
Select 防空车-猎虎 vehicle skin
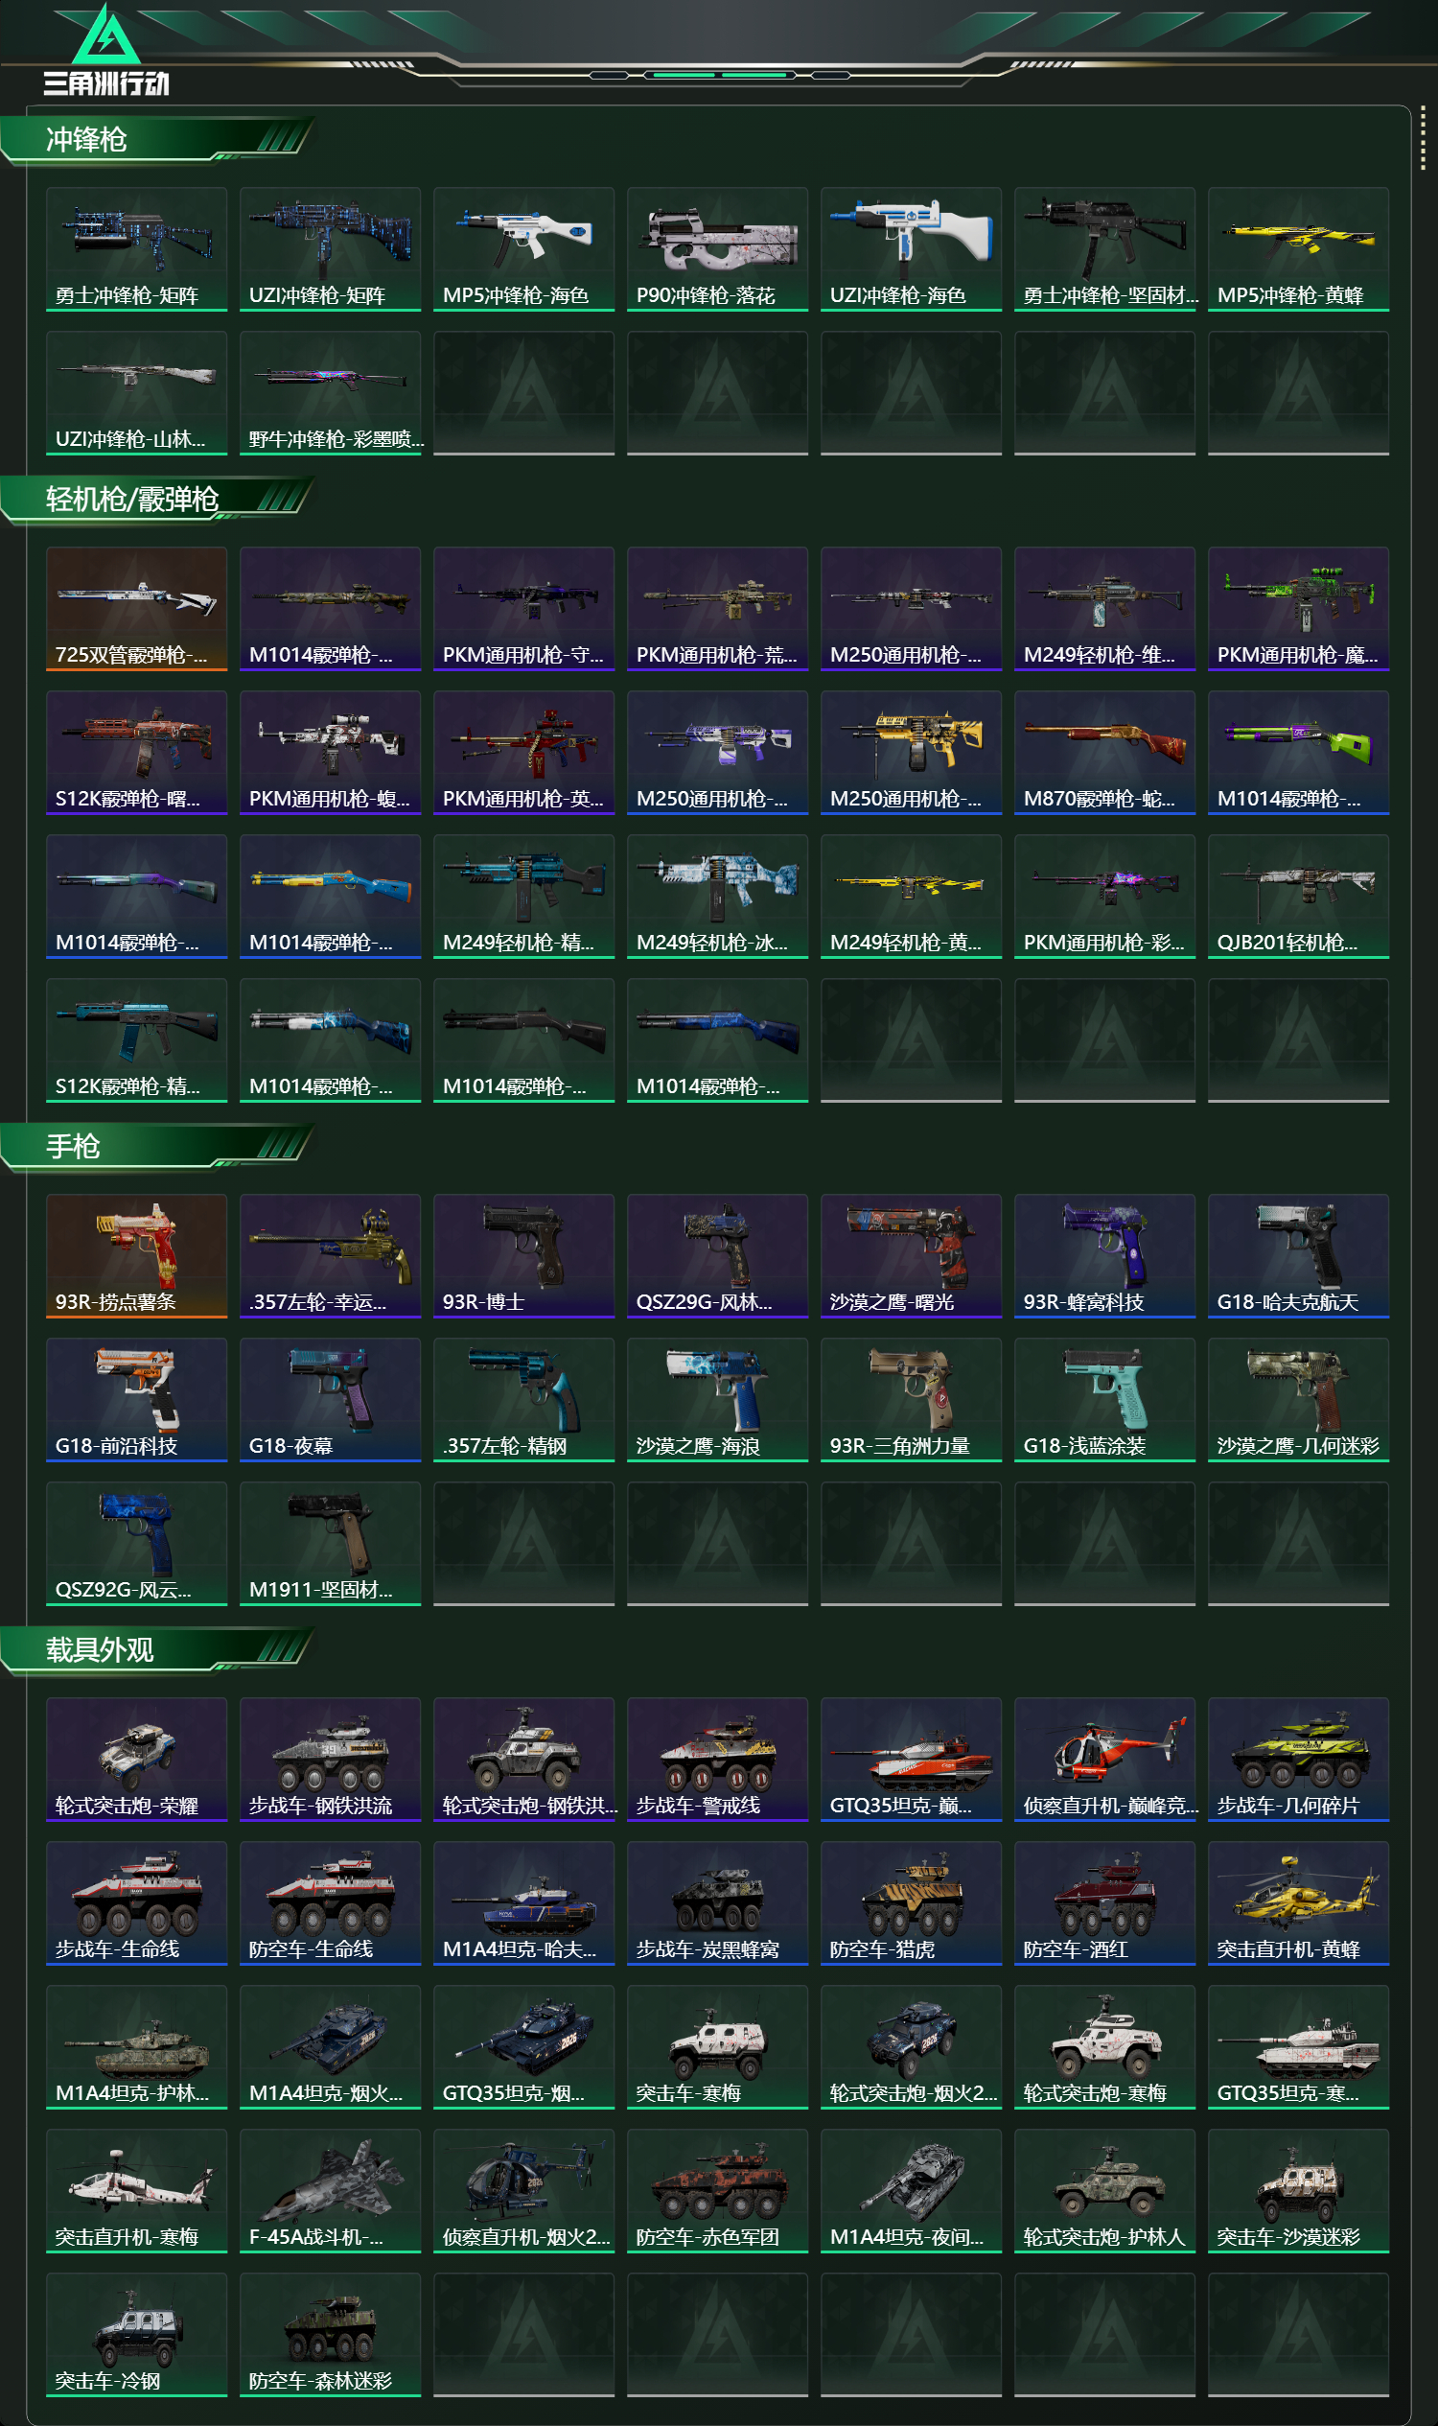click(911, 1901)
